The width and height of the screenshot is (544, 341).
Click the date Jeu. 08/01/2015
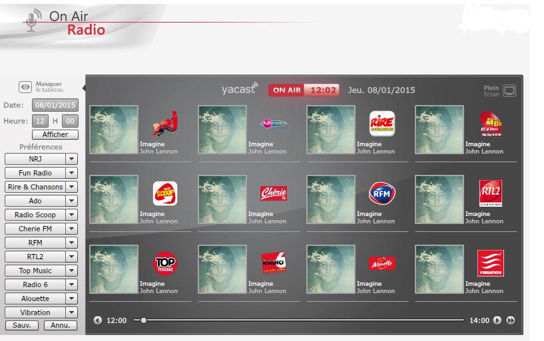pos(382,90)
